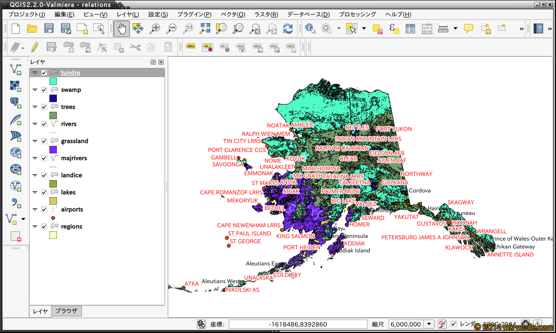Toggle the render checkbox in status bar
556x333 pixels.
(453, 324)
